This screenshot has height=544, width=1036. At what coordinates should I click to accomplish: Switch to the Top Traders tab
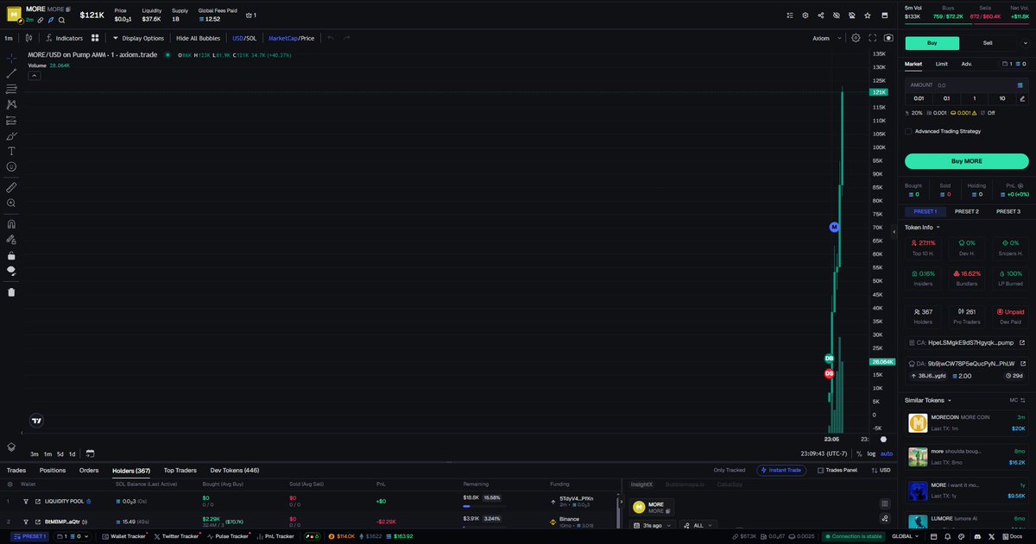(180, 471)
